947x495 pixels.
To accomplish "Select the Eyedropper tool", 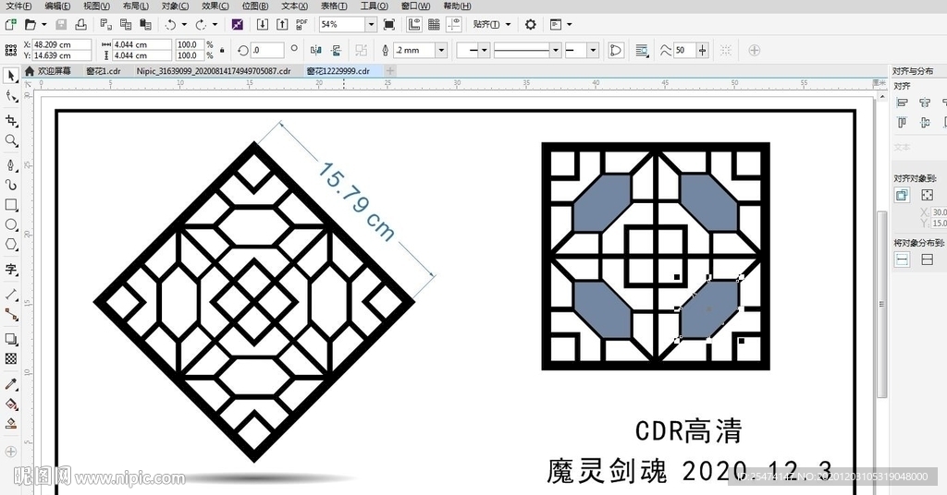I will click(x=11, y=383).
